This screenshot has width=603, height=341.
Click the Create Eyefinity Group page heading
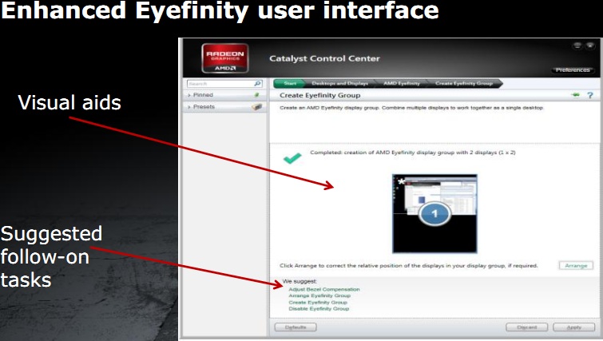pos(320,95)
